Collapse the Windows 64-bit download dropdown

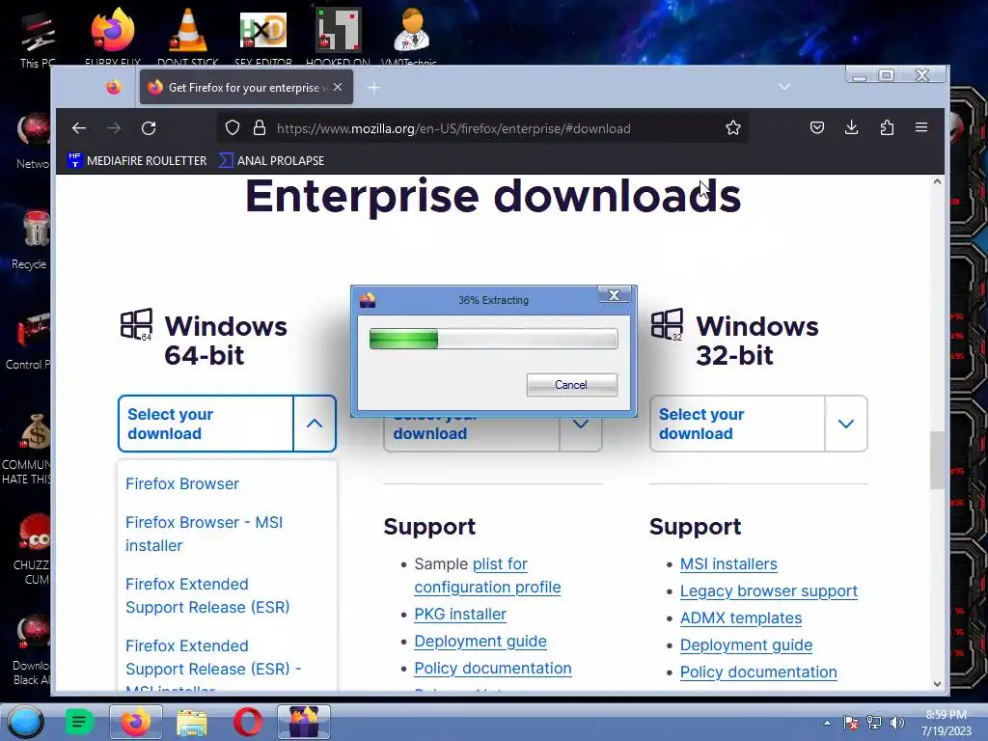[315, 424]
